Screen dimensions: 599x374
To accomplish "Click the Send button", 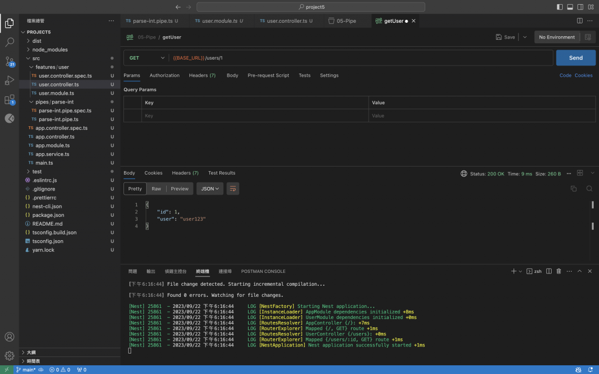I will point(576,58).
